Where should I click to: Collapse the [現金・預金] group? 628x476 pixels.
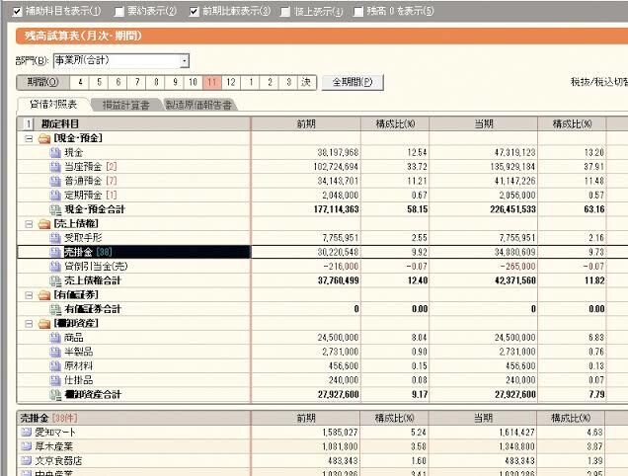coord(29,138)
